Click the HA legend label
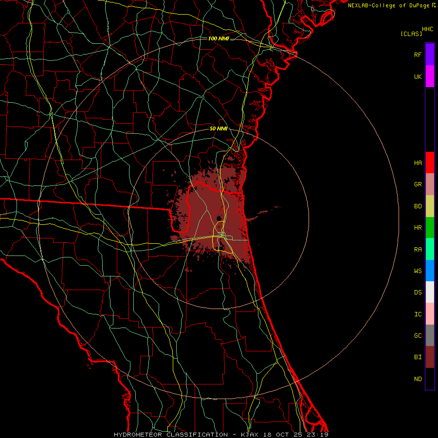The height and width of the screenshot is (438, 438). [x=418, y=163]
